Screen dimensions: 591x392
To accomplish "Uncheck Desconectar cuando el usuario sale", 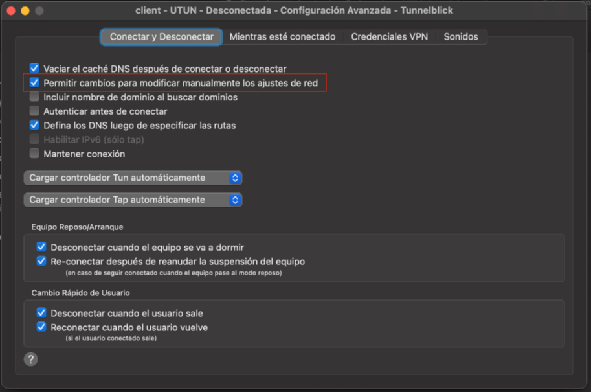I will (x=41, y=314).
